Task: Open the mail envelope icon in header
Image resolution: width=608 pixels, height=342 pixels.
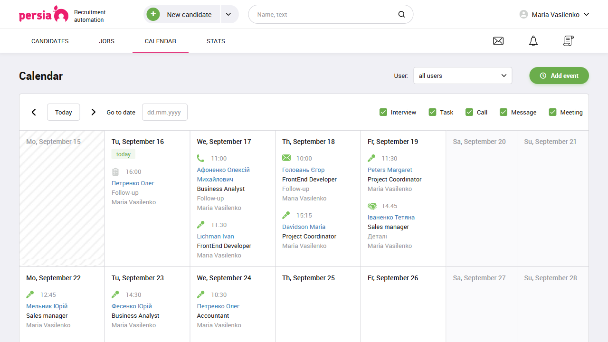Action: [498, 41]
